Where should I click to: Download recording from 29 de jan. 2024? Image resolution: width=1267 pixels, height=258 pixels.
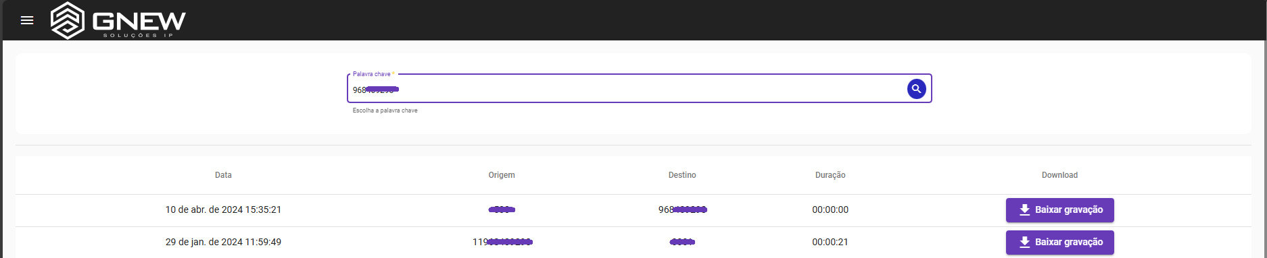pos(1059,242)
